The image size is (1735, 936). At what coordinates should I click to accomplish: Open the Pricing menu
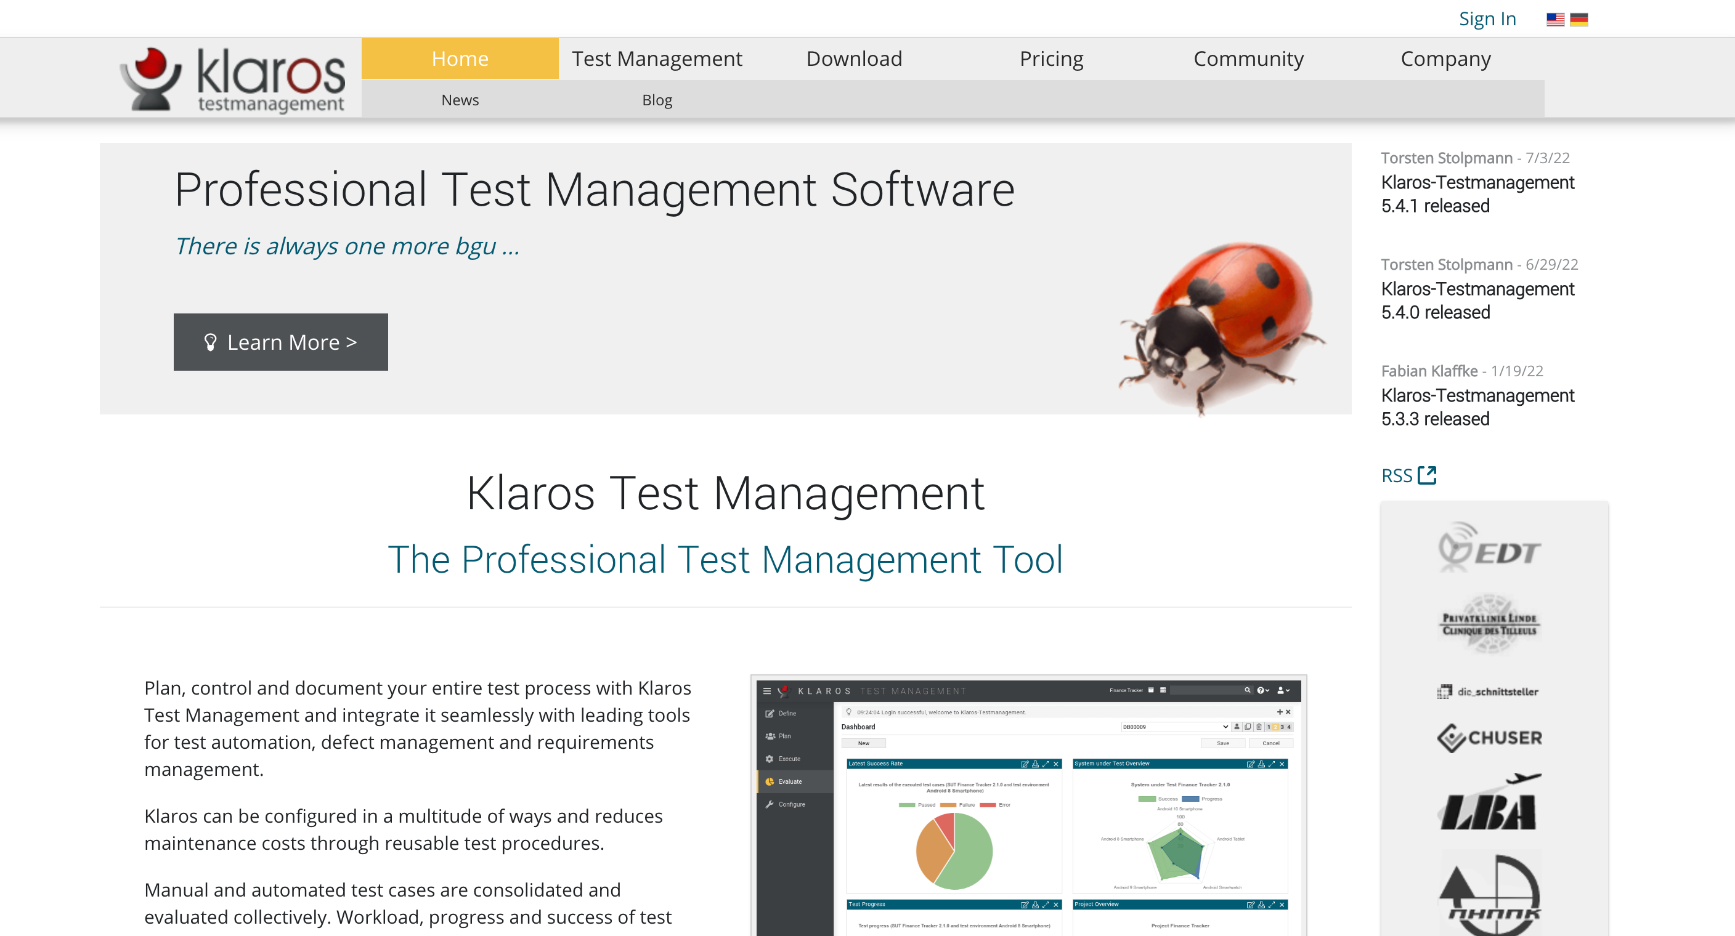(1051, 58)
